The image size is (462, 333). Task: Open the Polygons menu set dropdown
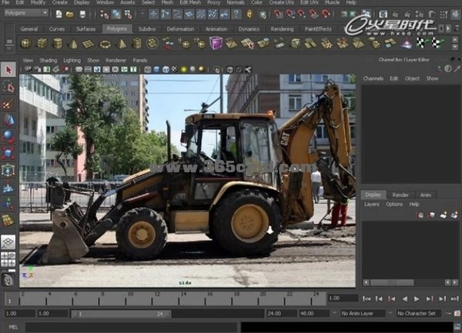click(26, 13)
